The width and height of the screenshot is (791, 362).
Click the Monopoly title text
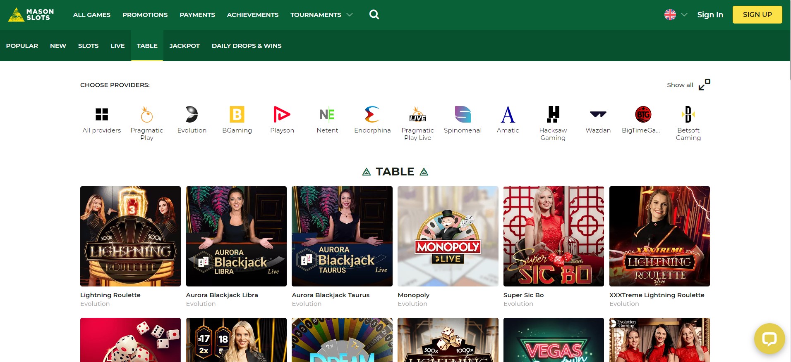[414, 295]
